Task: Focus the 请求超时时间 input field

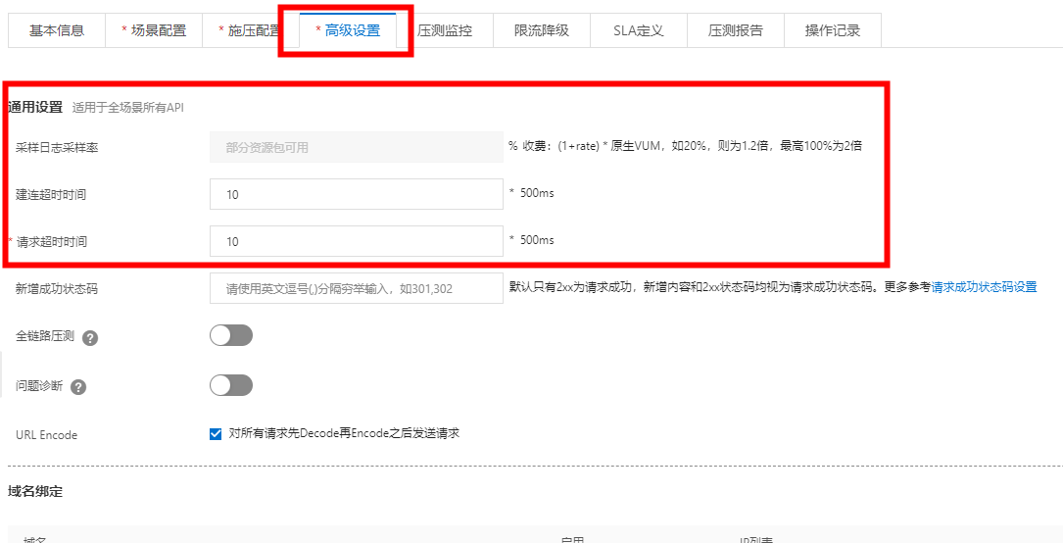Action: pos(357,241)
